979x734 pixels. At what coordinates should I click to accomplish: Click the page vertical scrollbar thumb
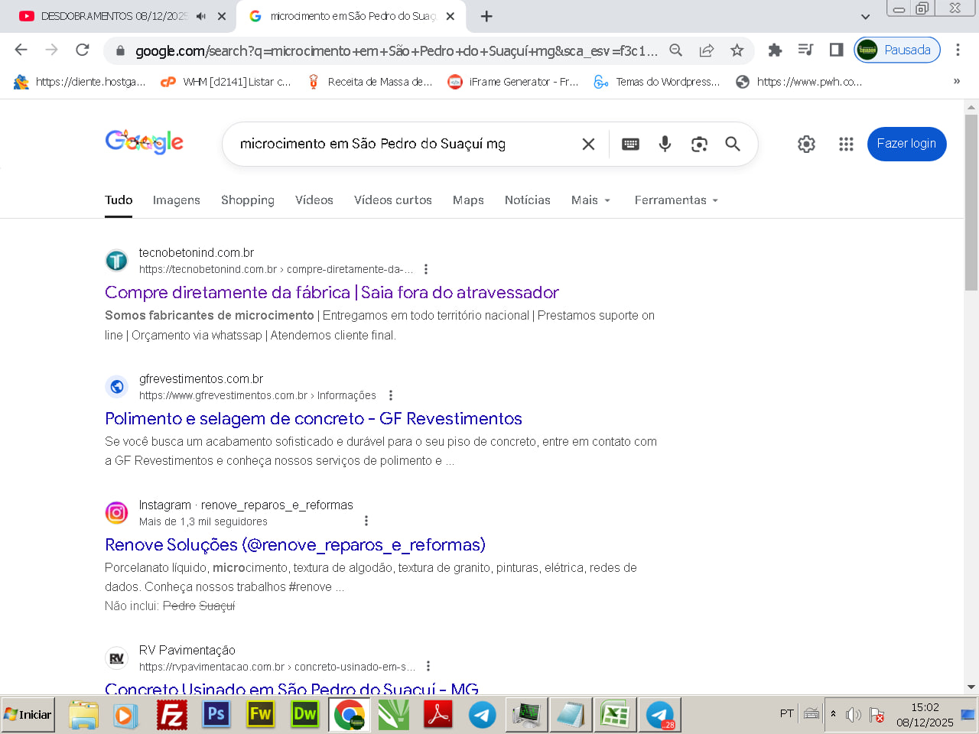[971, 203]
